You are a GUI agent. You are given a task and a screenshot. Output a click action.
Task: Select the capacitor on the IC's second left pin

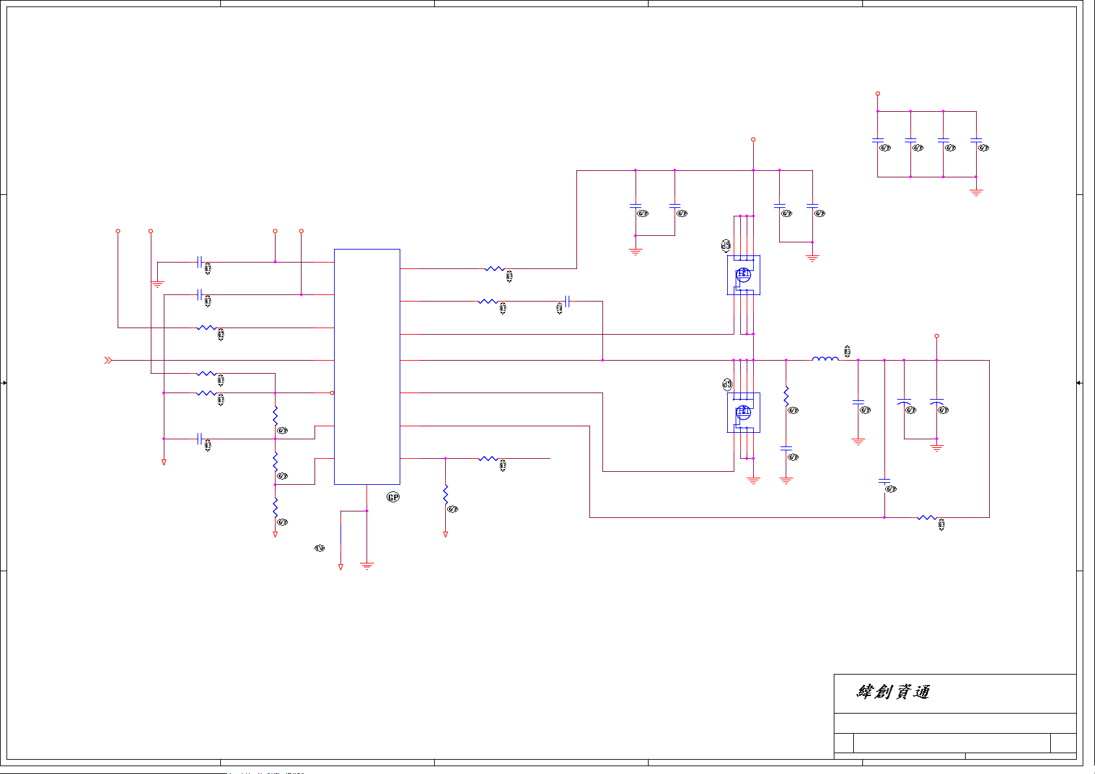tap(200, 294)
